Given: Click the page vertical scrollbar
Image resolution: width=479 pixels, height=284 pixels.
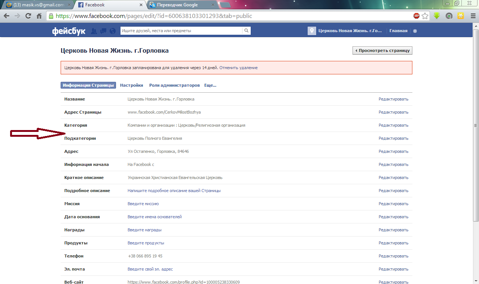Looking at the screenshot, I should [476, 125].
